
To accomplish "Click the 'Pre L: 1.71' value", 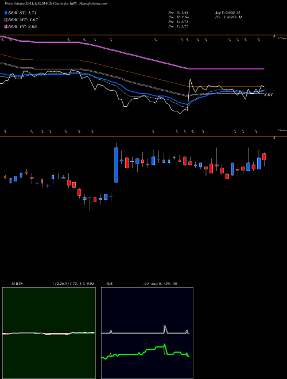I will 179,22.
